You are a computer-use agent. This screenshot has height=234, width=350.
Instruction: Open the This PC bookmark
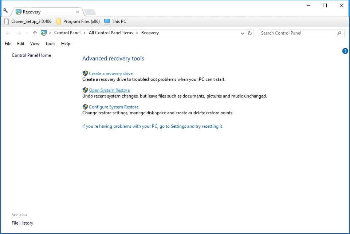click(115, 21)
